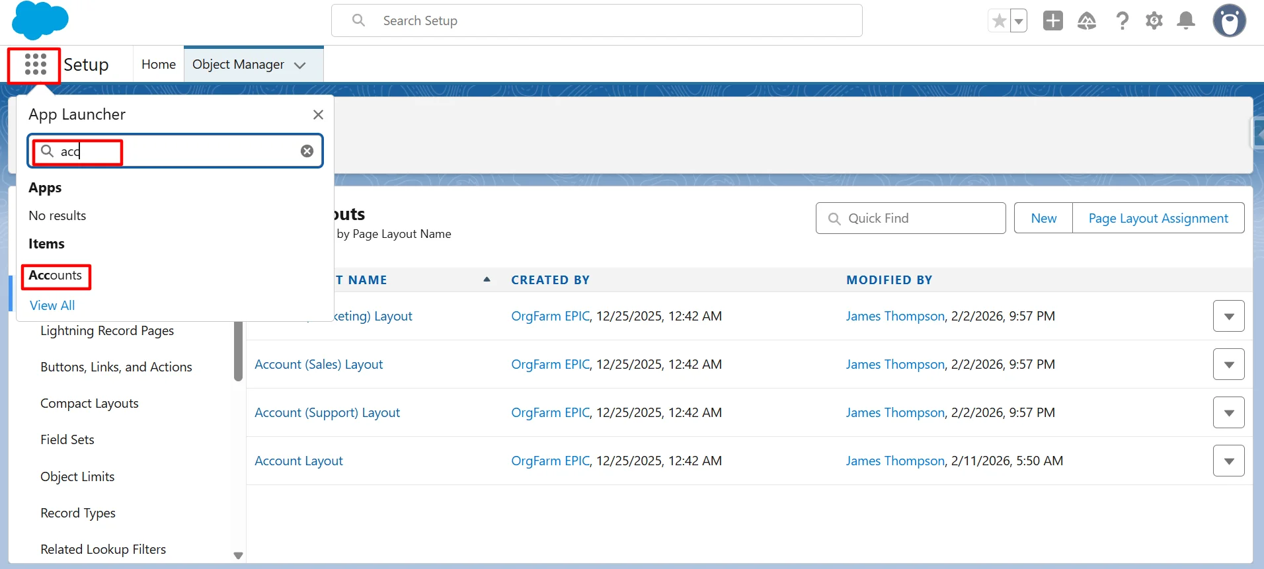Expand the Object Manager tab chevron

[x=300, y=65]
